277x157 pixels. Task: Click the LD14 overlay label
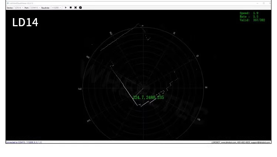25,22
